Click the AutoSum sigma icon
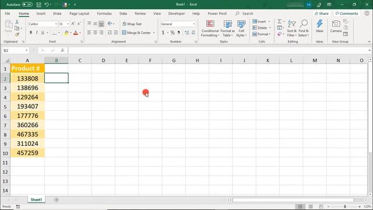The width and height of the screenshot is (373, 210). (x=280, y=22)
